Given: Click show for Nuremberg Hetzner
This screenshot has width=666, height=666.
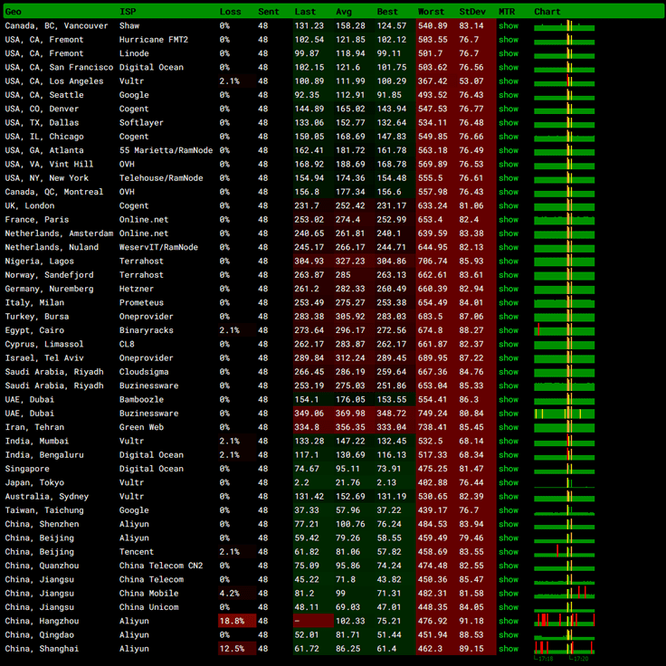Looking at the screenshot, I should coord(509,289).
